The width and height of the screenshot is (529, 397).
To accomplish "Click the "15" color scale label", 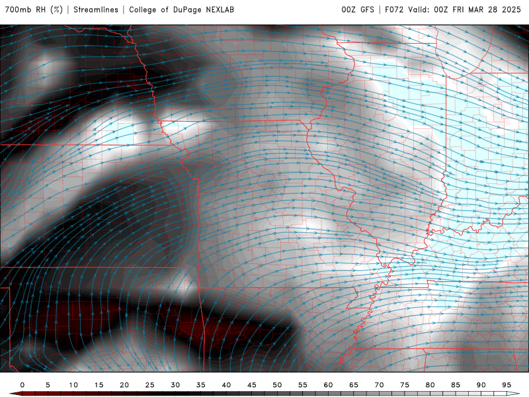I will (x=99, y=385).
